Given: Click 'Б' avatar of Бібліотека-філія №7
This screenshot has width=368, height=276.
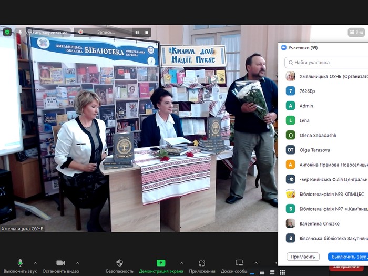Looking at the screenshot, I should click(290, 209).
